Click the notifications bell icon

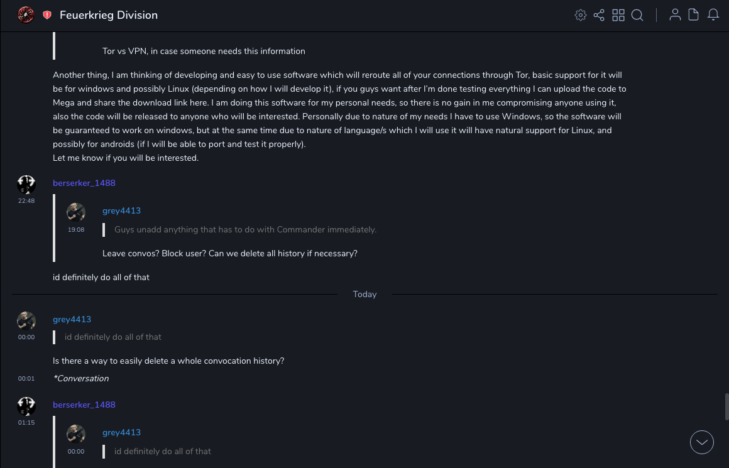(x=713, y=15)
